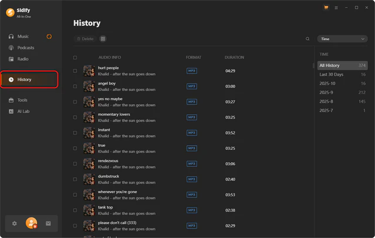Screen dimensions: 375x238
Task: Click the song title 'rendezvous'
Action: 108,161
